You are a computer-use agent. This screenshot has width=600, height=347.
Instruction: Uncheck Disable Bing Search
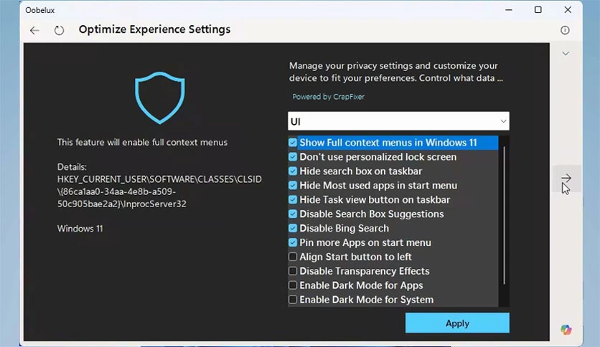[293, 228]
